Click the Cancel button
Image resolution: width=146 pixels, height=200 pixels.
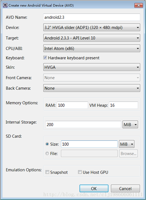tap(125, 188)
